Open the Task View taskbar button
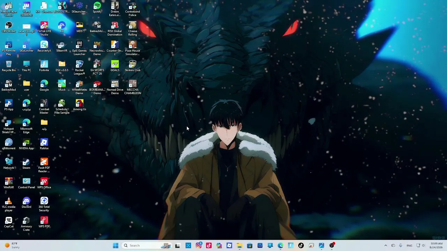 point(177,245)
